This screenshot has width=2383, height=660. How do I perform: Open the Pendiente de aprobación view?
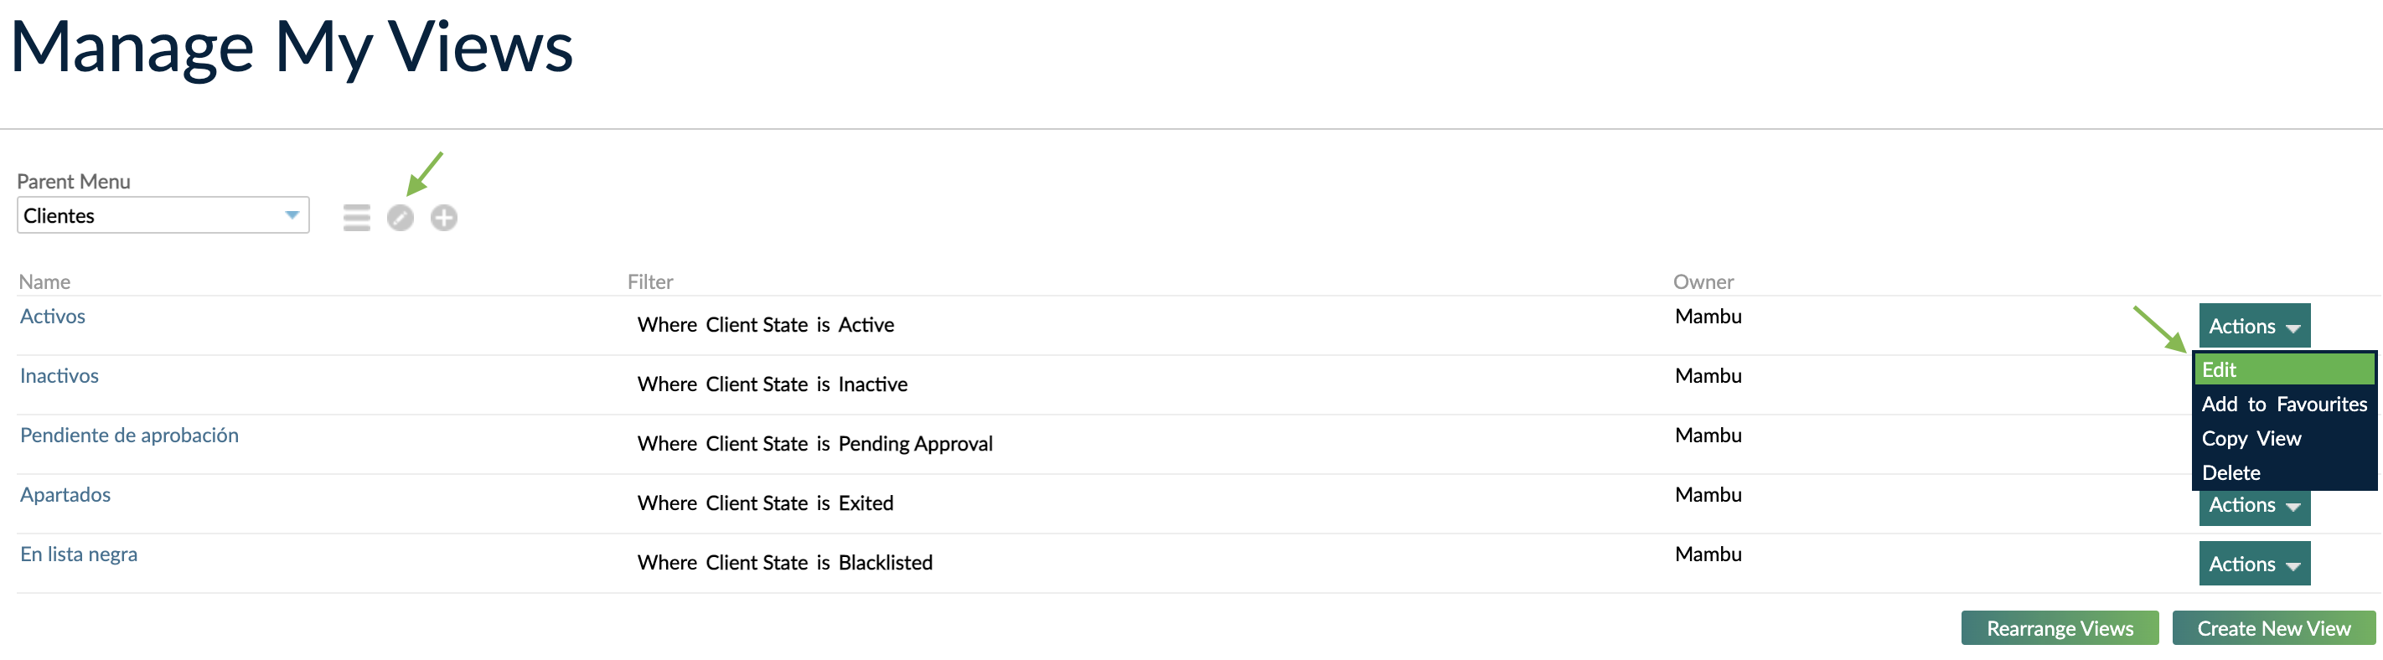coord(130,435)
